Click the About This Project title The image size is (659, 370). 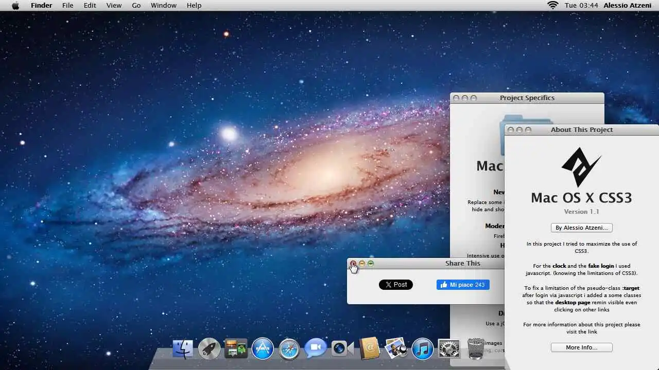point(582,129)
